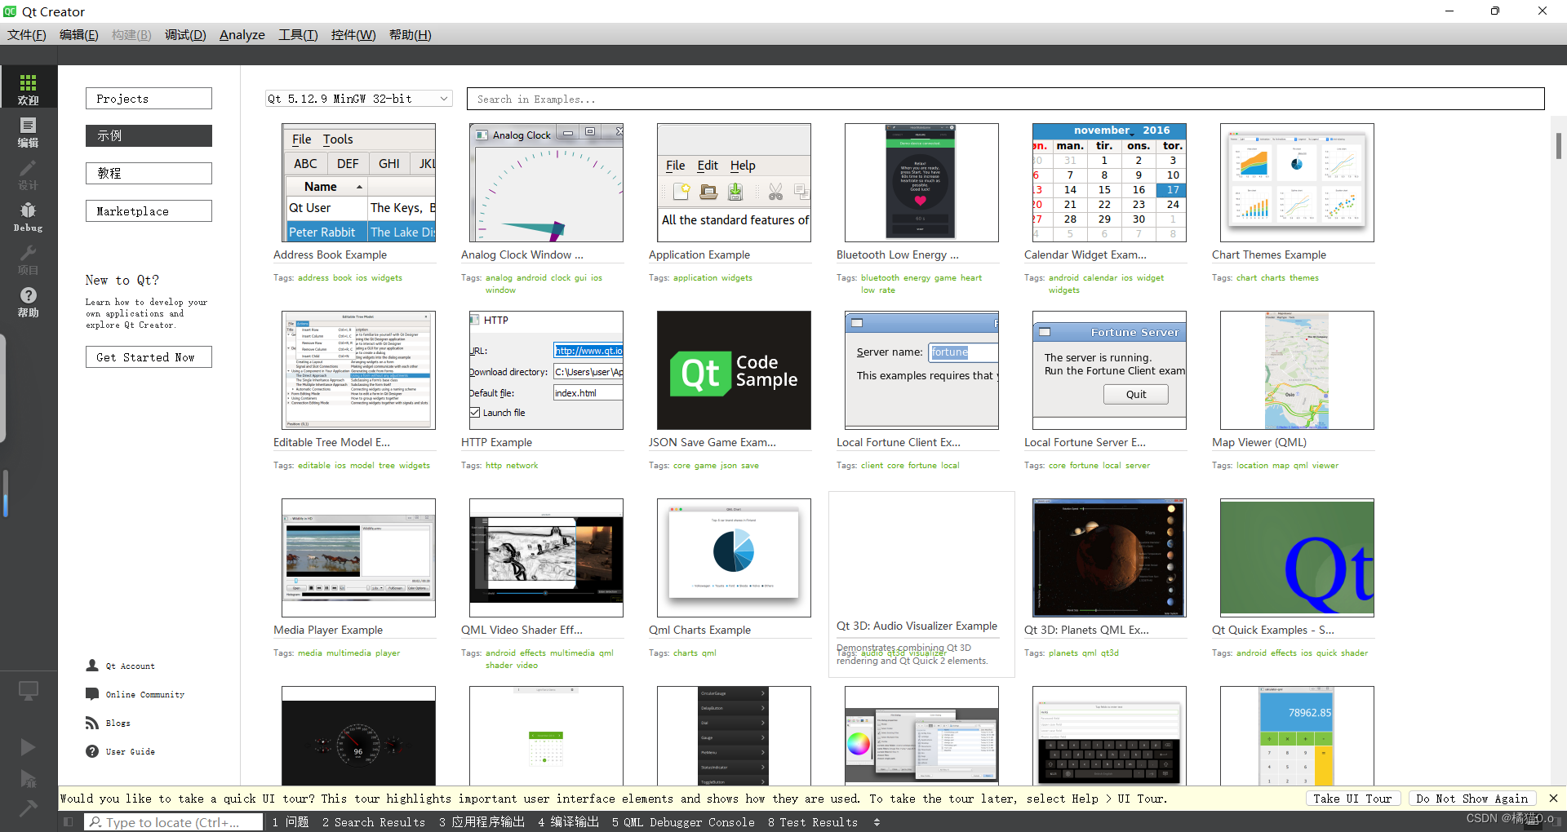Open the 设计 Design mode icon
This screenshot has width=1567, height=832.
tap(29, 173)
